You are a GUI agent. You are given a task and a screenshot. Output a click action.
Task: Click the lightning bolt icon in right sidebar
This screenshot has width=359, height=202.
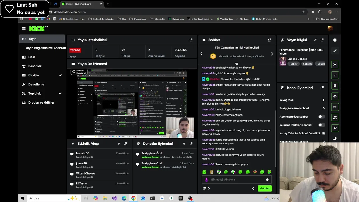335,75
